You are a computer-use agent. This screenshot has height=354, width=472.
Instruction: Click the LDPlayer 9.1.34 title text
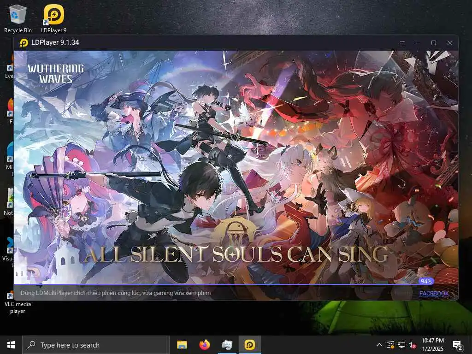pyautogui.click(x=55, y=42)
